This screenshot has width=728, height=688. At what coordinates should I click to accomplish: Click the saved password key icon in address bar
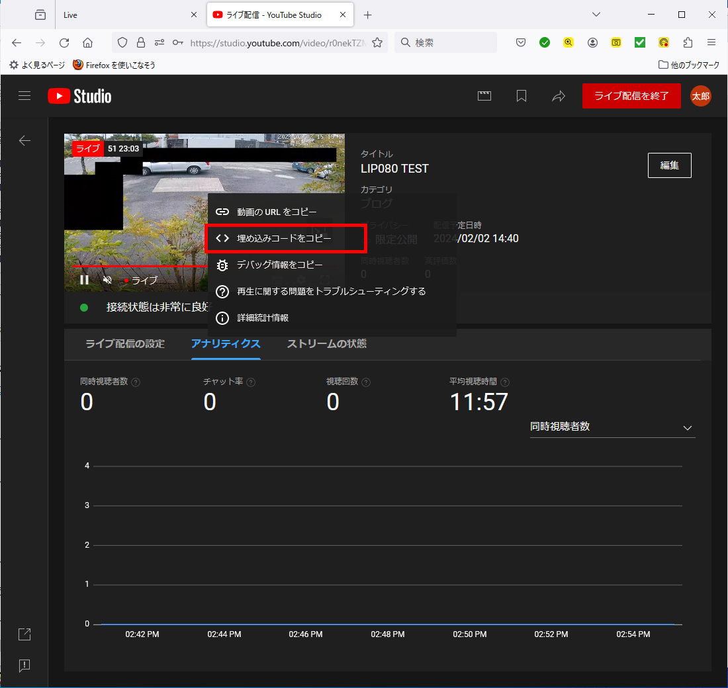pyautogui.click(x=177, y=43)
